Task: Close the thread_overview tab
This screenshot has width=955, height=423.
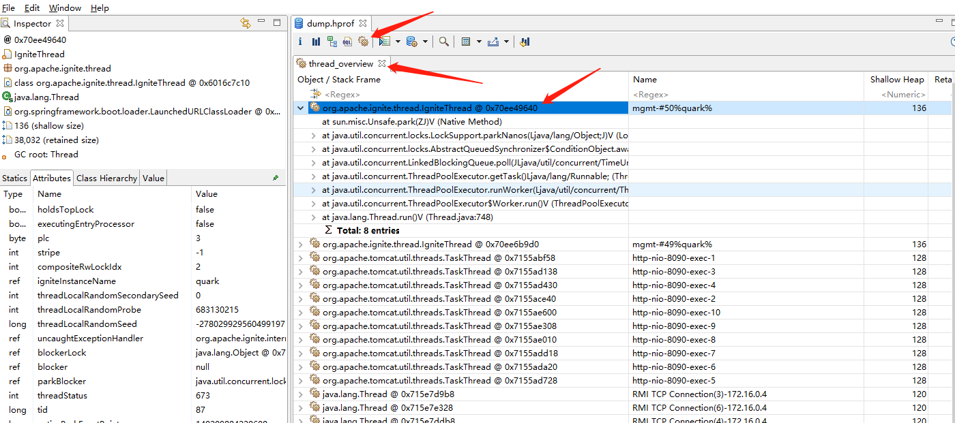Action: tap(382, 64)
